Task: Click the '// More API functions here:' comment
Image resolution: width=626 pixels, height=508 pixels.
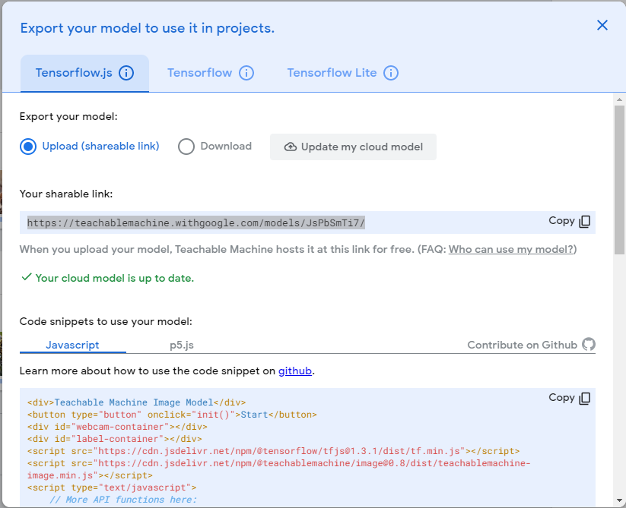Action: [123, 500]
